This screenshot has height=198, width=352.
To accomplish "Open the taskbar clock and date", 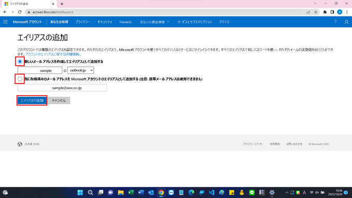I will click(335, 192).
